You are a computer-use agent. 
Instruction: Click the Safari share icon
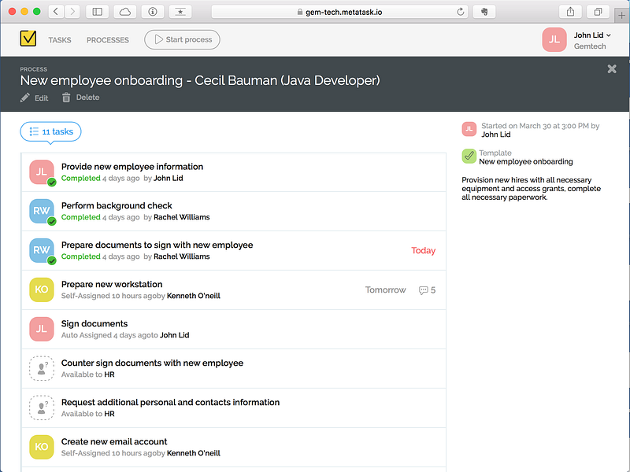[x=570, y=12]
